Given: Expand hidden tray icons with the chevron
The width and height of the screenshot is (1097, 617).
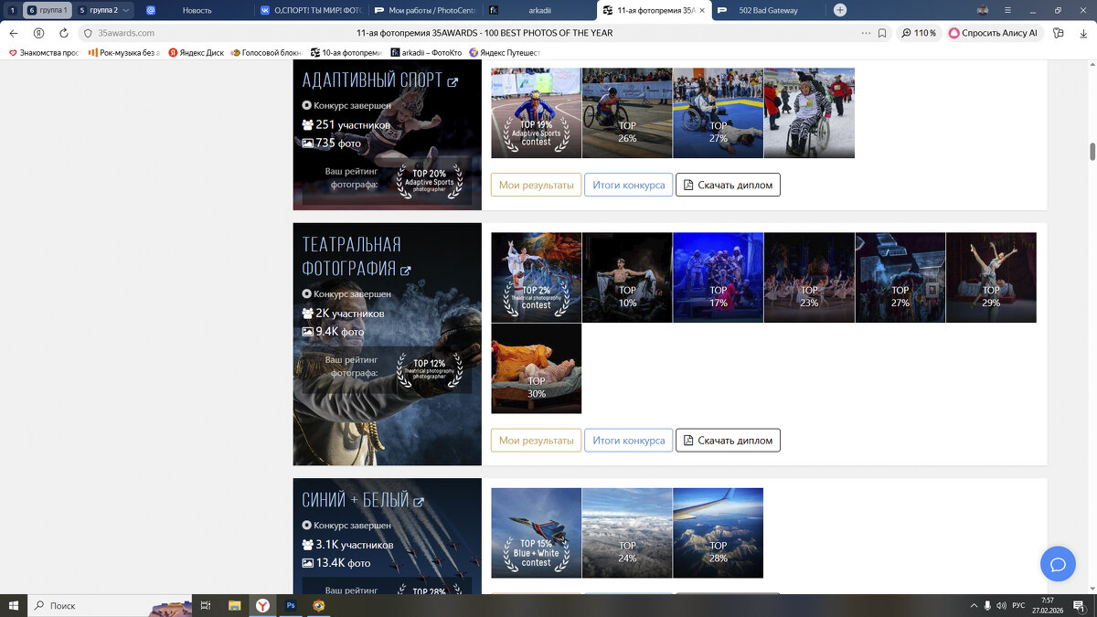Looking at the screenshot, I should pyautogui.click(x=975, y=604).
